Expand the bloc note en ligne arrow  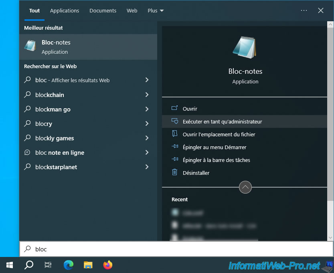click(x=147, y=152)
